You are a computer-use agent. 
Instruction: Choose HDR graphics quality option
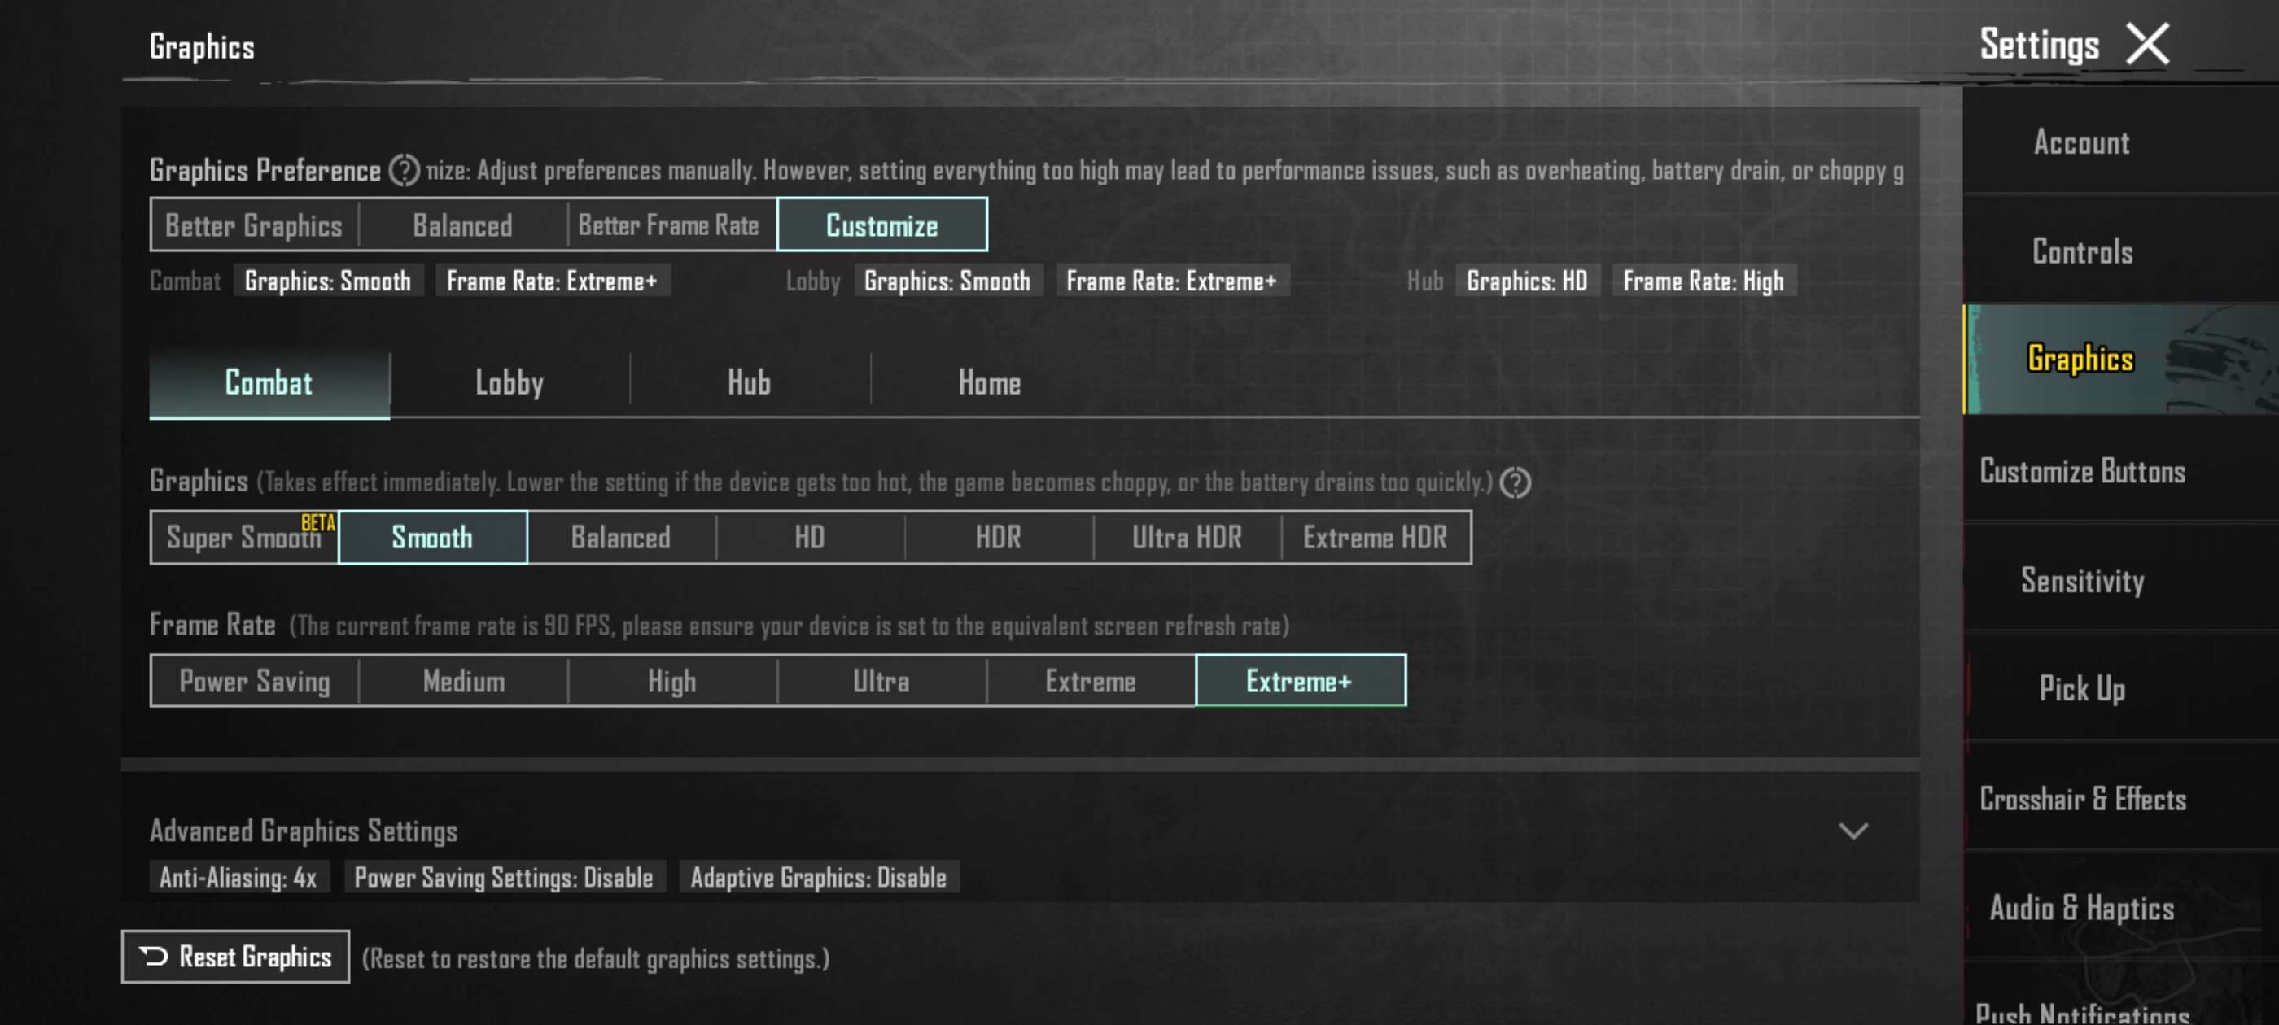point(998,538)
